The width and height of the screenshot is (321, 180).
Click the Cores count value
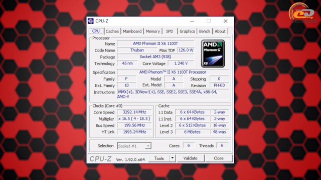click(189, 145)
